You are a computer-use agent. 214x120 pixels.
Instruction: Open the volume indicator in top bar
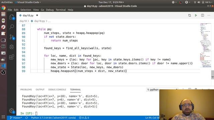coord(199,2)
